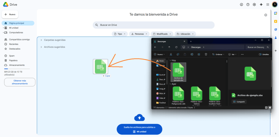Open the Google account avatar
This screenshot has height=137, width=279.
275,5
